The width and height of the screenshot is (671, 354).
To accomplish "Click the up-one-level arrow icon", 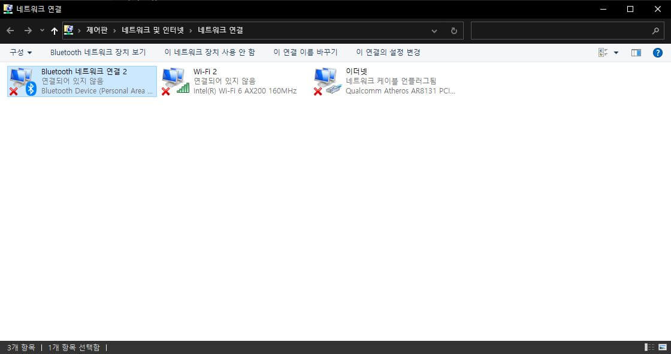I will click(54, 30).
